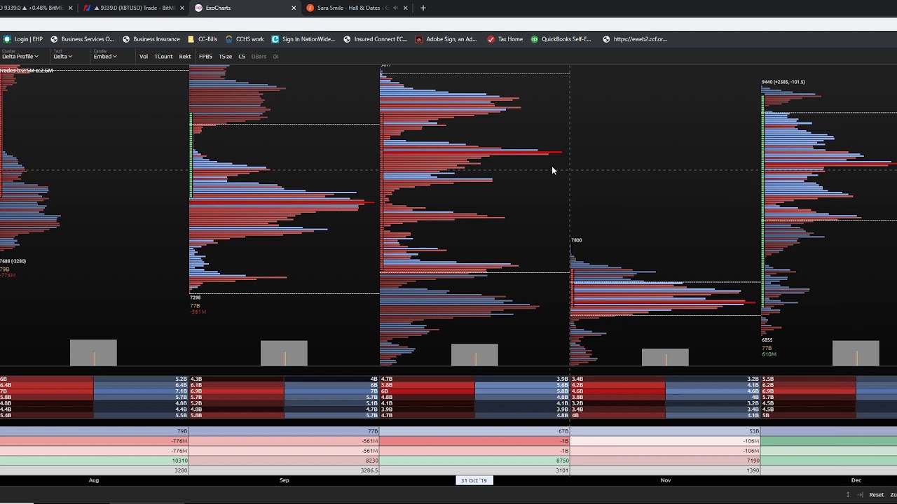Enable the OI indicator
Viewport: 897px width, 504px height.
tap(275, 56)
